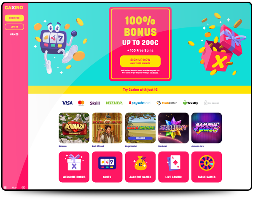Image resolution: width=253 pixels, height=200 pixels.
Task: Open the hamburger menu icon in sidebar
Action: point(5,187)
